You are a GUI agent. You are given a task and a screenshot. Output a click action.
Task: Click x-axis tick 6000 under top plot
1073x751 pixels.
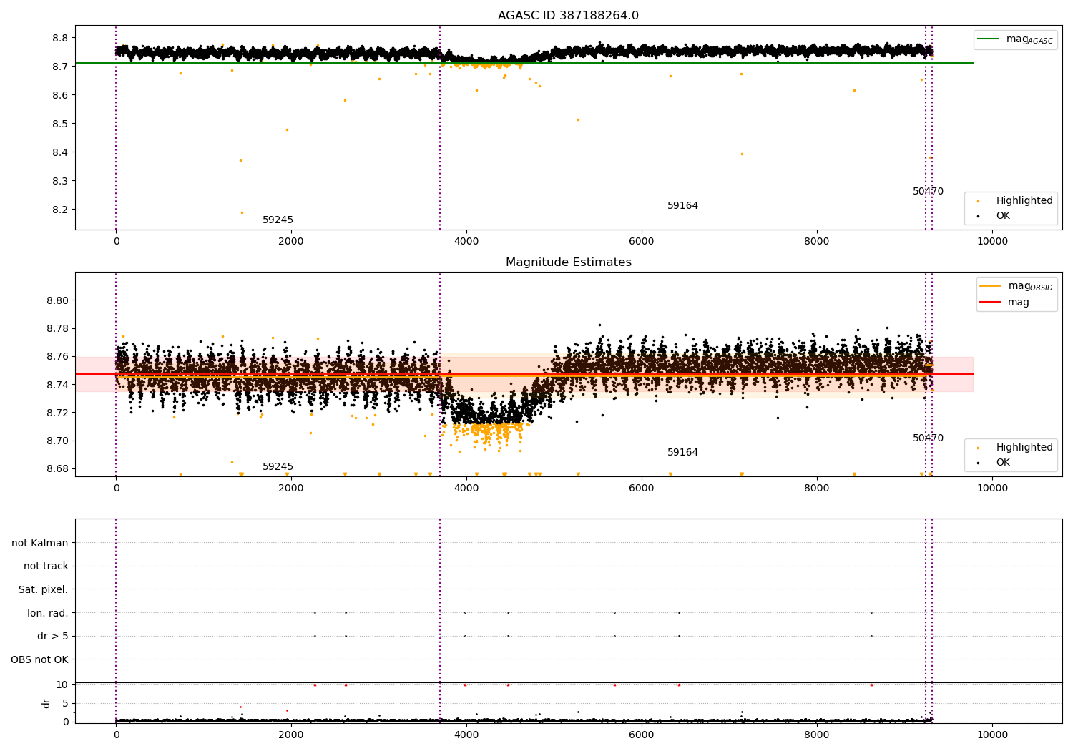click(642, 241)
